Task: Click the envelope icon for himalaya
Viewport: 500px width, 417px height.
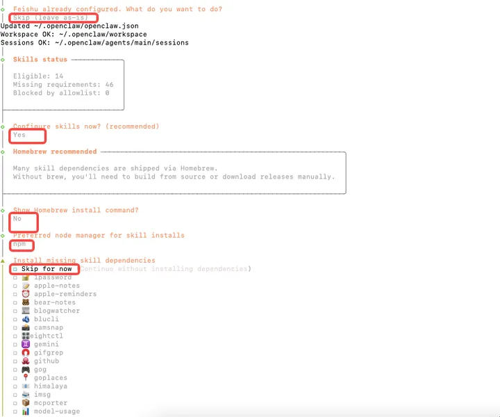Action: coord(26,386)
